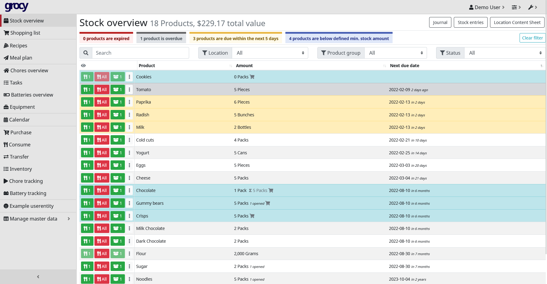The height and width of the screenshot is (284, 547).
Task: Click the search magnifier icon
Action: point(86,53)
